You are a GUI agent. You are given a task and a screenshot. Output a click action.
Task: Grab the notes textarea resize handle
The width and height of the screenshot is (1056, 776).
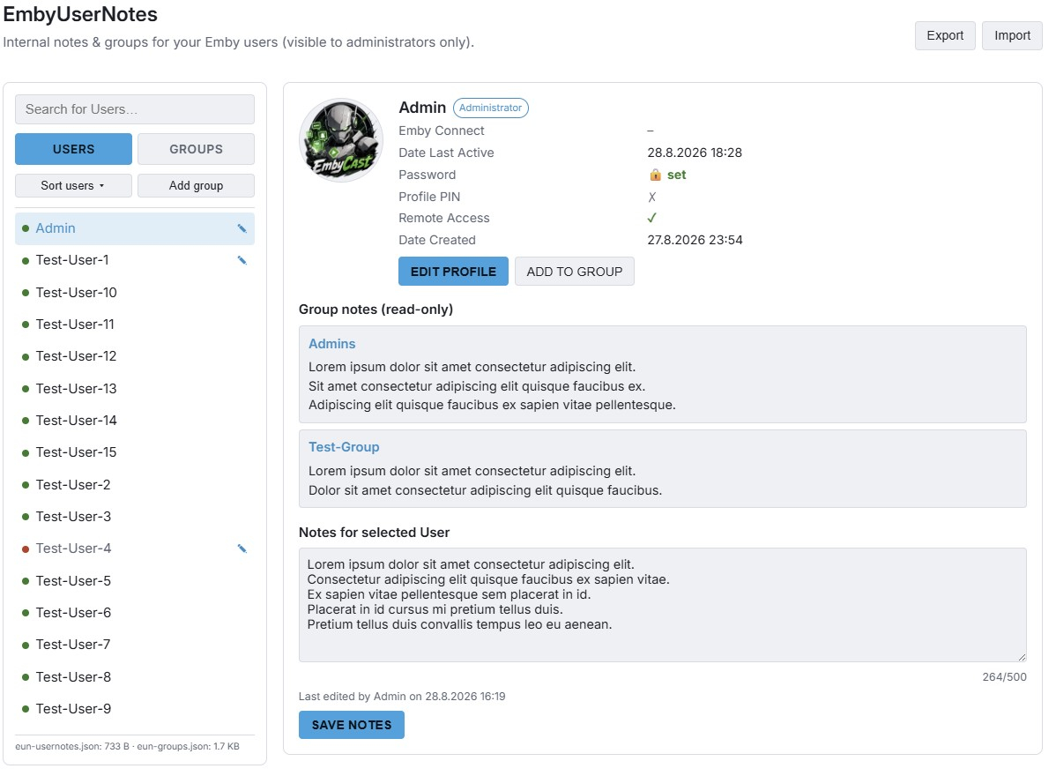pyautogui.click(x=1022, y=657)
